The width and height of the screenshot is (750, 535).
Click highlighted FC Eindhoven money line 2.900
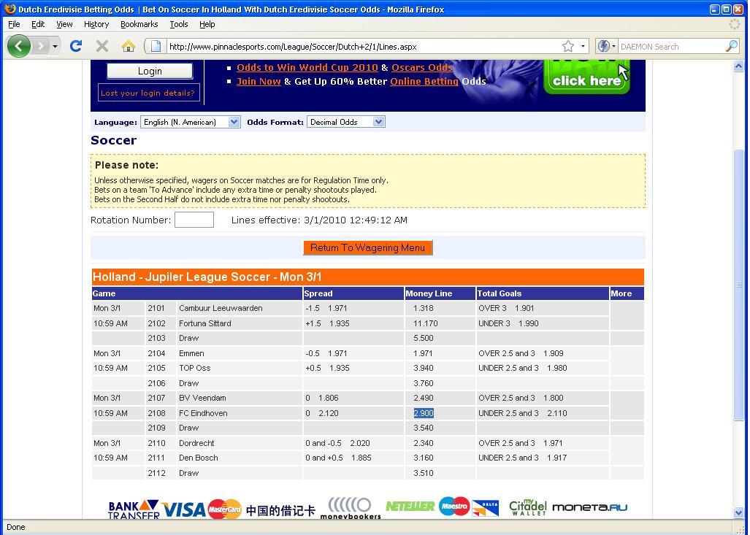point(424,413)
